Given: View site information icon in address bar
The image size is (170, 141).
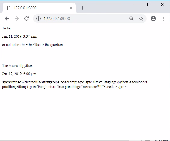Looking at the screenshot, I should [39, 19].
